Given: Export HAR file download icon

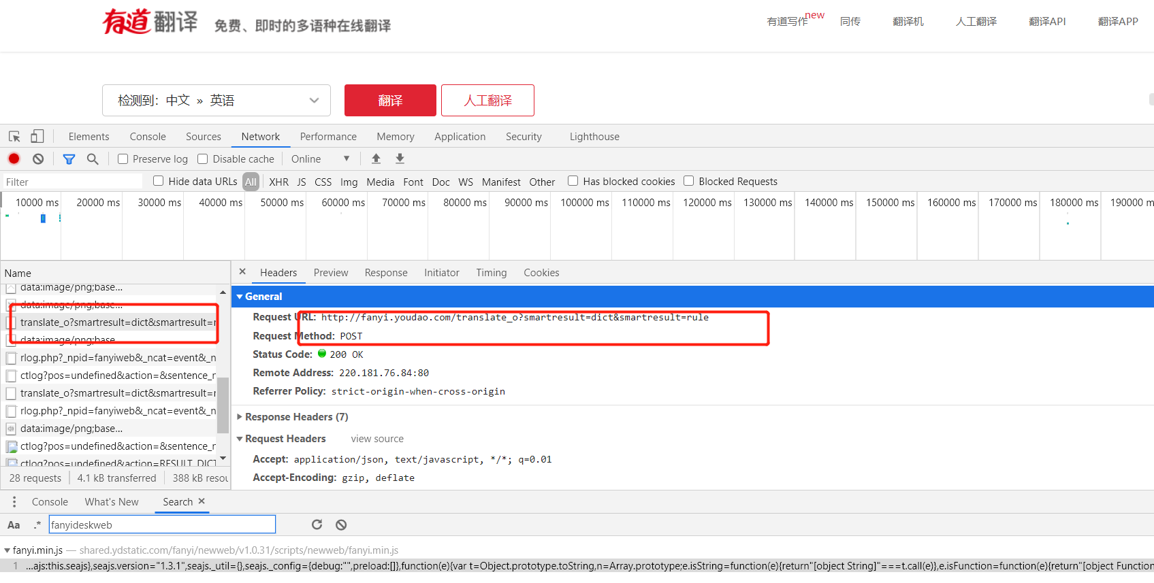Looking at the screenshot, I should (x=400, y=159).
